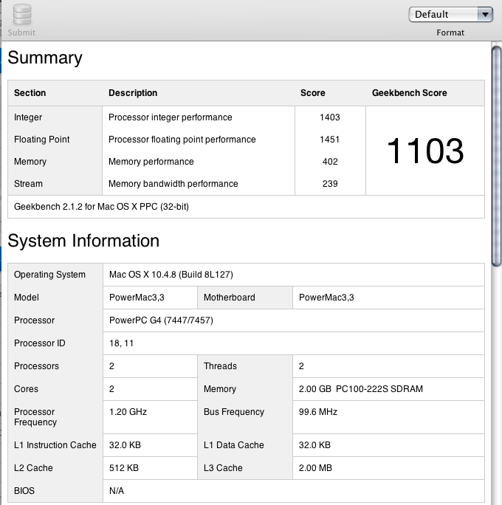Select PowerPC G4 (7447/7457) processor value
Viewport: 502px width, 505px height.
pyautogui.click(x=161, y=320)
